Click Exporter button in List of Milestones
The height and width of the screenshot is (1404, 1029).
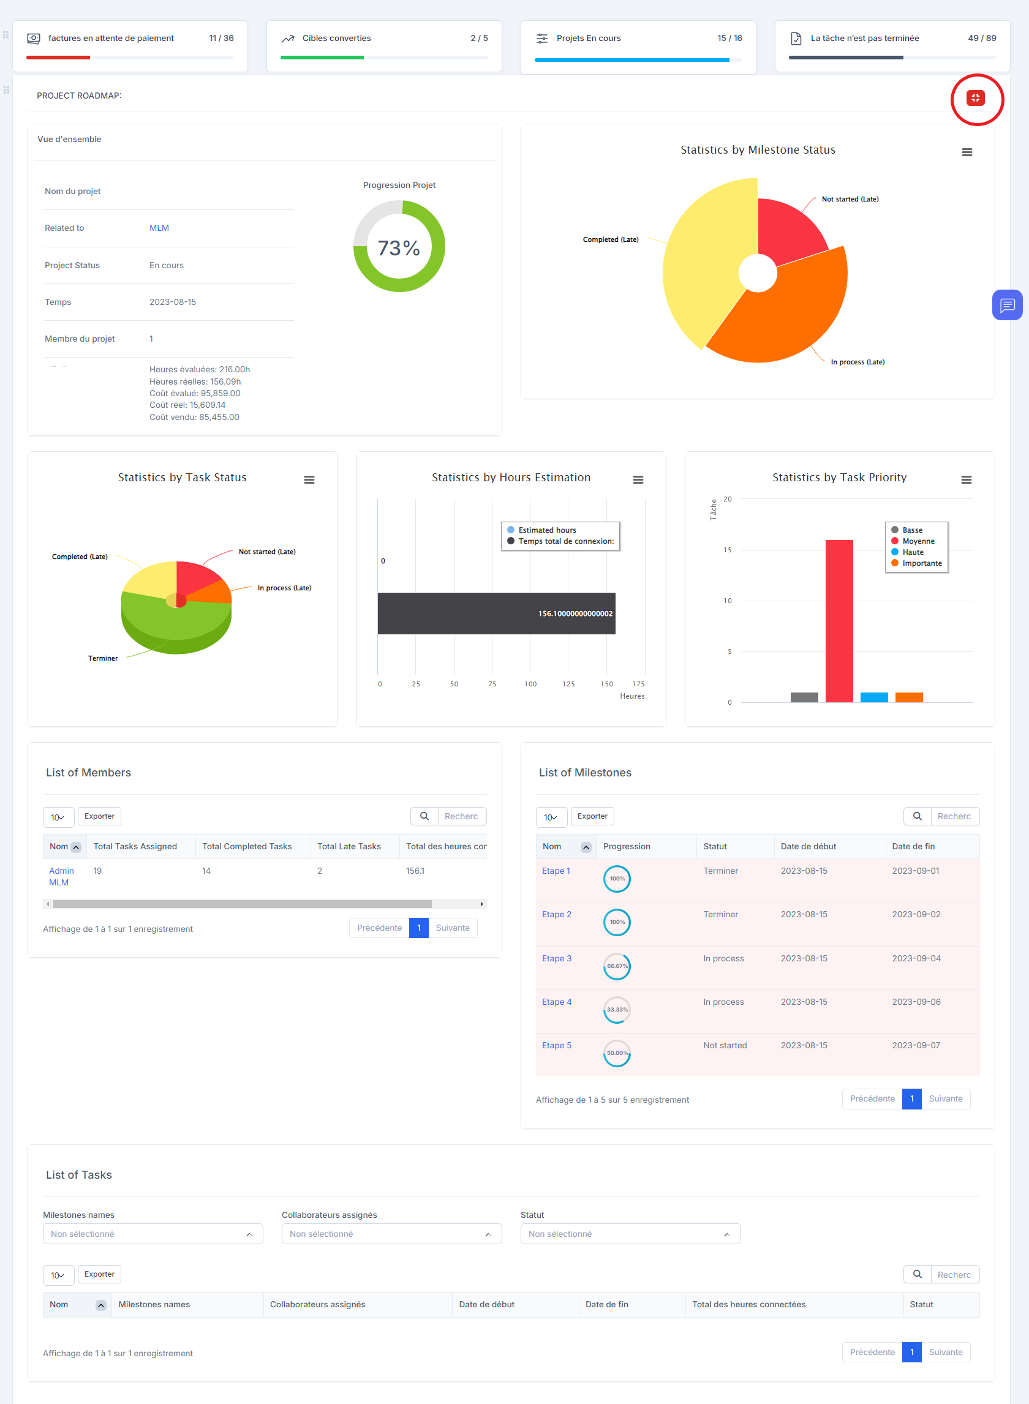tap(592, 816)
